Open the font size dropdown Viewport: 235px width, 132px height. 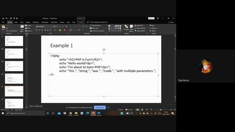coord(56,26)
